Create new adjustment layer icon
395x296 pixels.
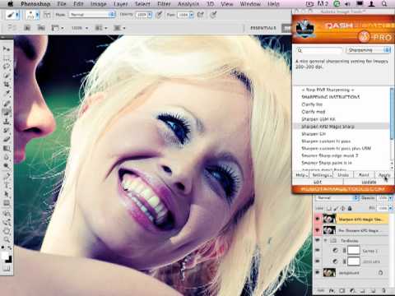pyautogui.click(x=352, y=290)
